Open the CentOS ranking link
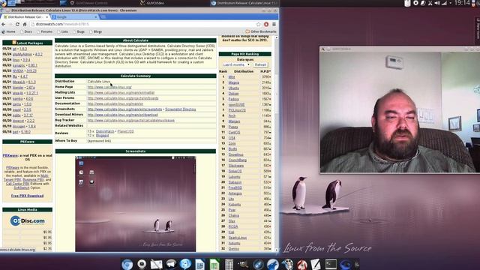 tap(234, 133)
